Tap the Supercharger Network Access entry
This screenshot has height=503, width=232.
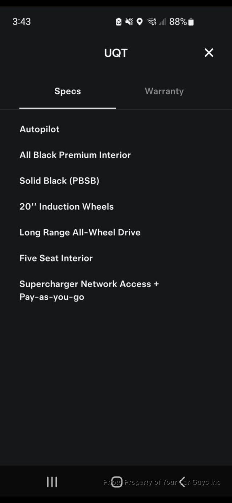point(90,290)
